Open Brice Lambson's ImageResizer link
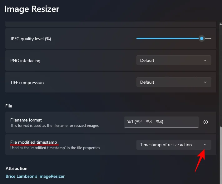 click(x=35, y=176)
